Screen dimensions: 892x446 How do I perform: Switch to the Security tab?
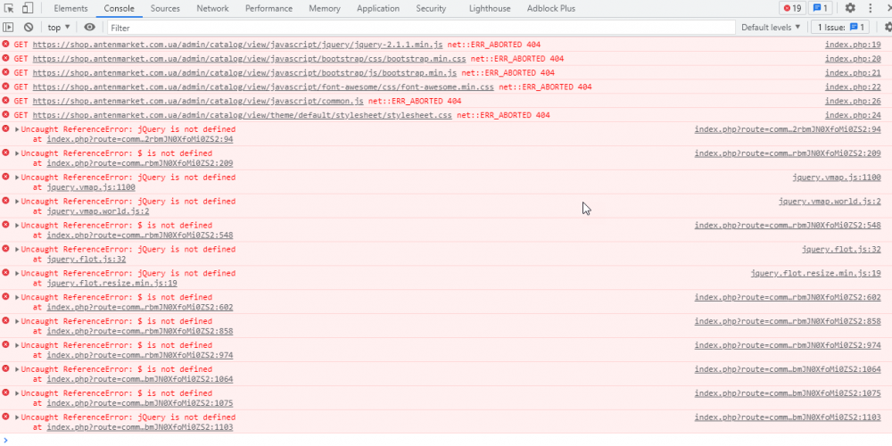click(x=431, y=9)
